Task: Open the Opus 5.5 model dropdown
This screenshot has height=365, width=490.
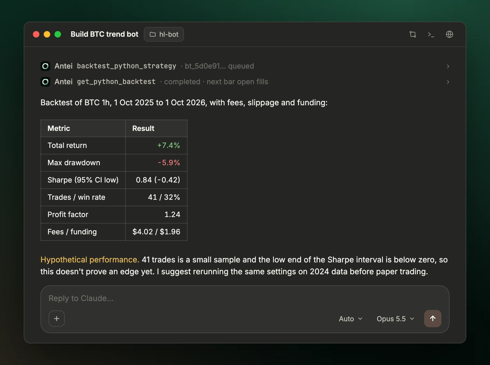Action: [395, 319]
